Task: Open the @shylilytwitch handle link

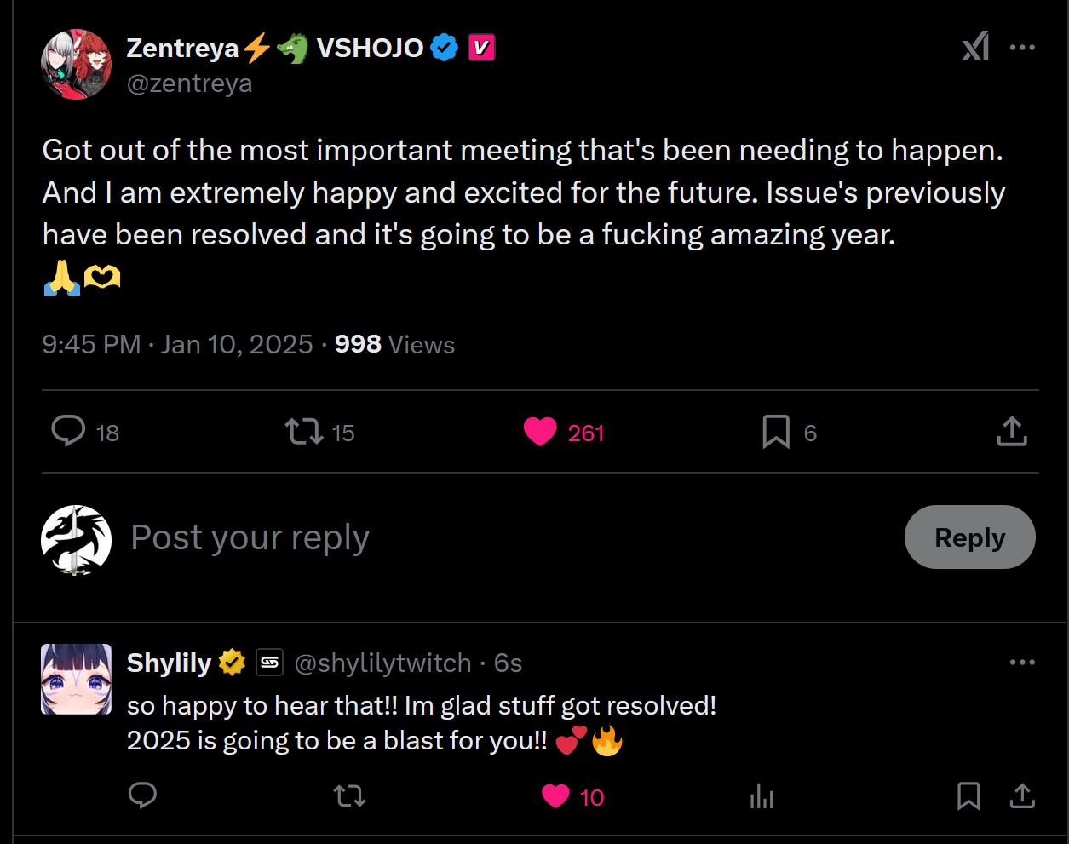Action: tap(382, 663)
